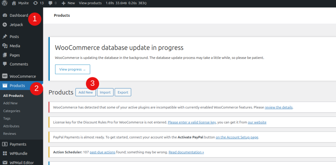The image size is (336, 165).
Task: Click the Products archive box icon
Action: click(x=5, y=86)
